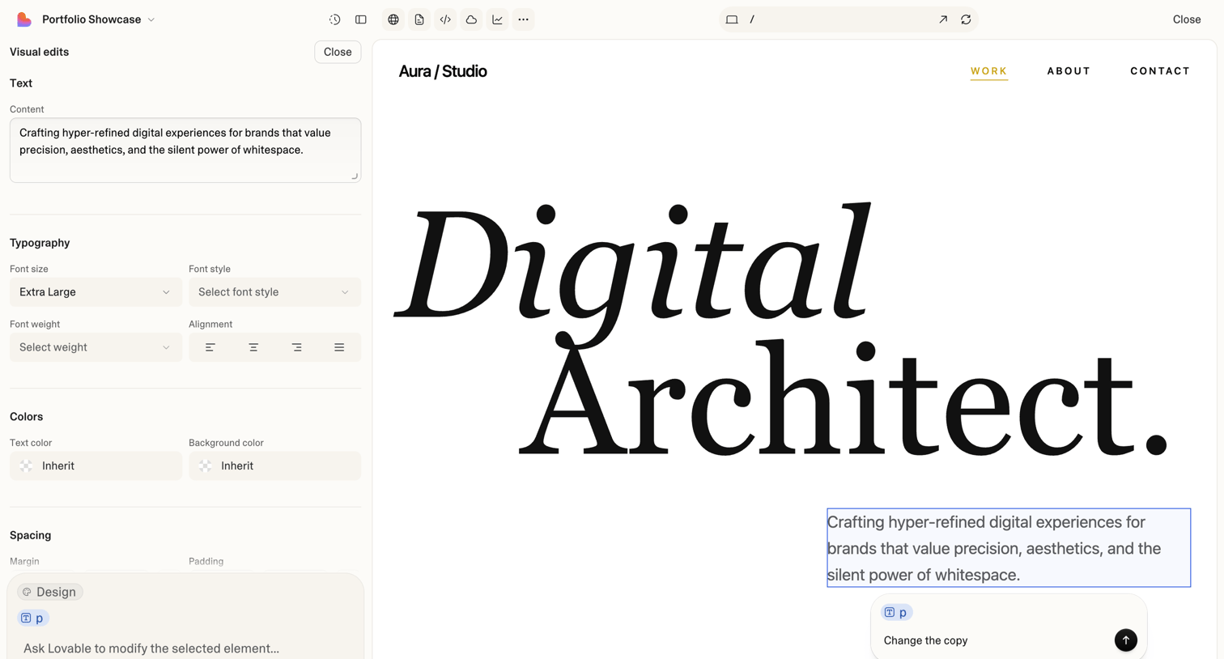The width and height of the screenshot is (1224, 659).
Task: Expand the Font size Extra Large dropdown
Action: pos(96,292)
